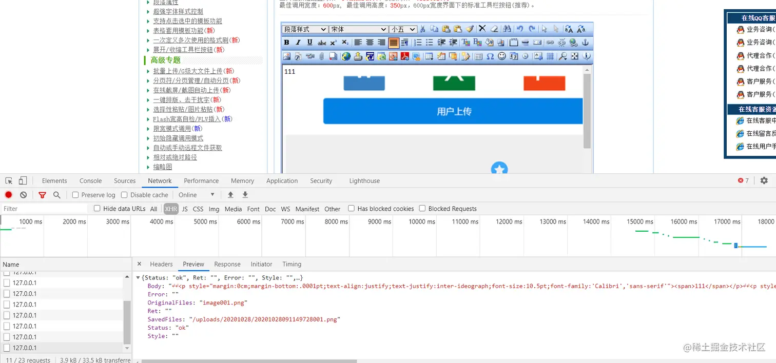Screen dimensions: 776x363
Task: Toggle the red filter funnel icon
Action: [42, 195]
